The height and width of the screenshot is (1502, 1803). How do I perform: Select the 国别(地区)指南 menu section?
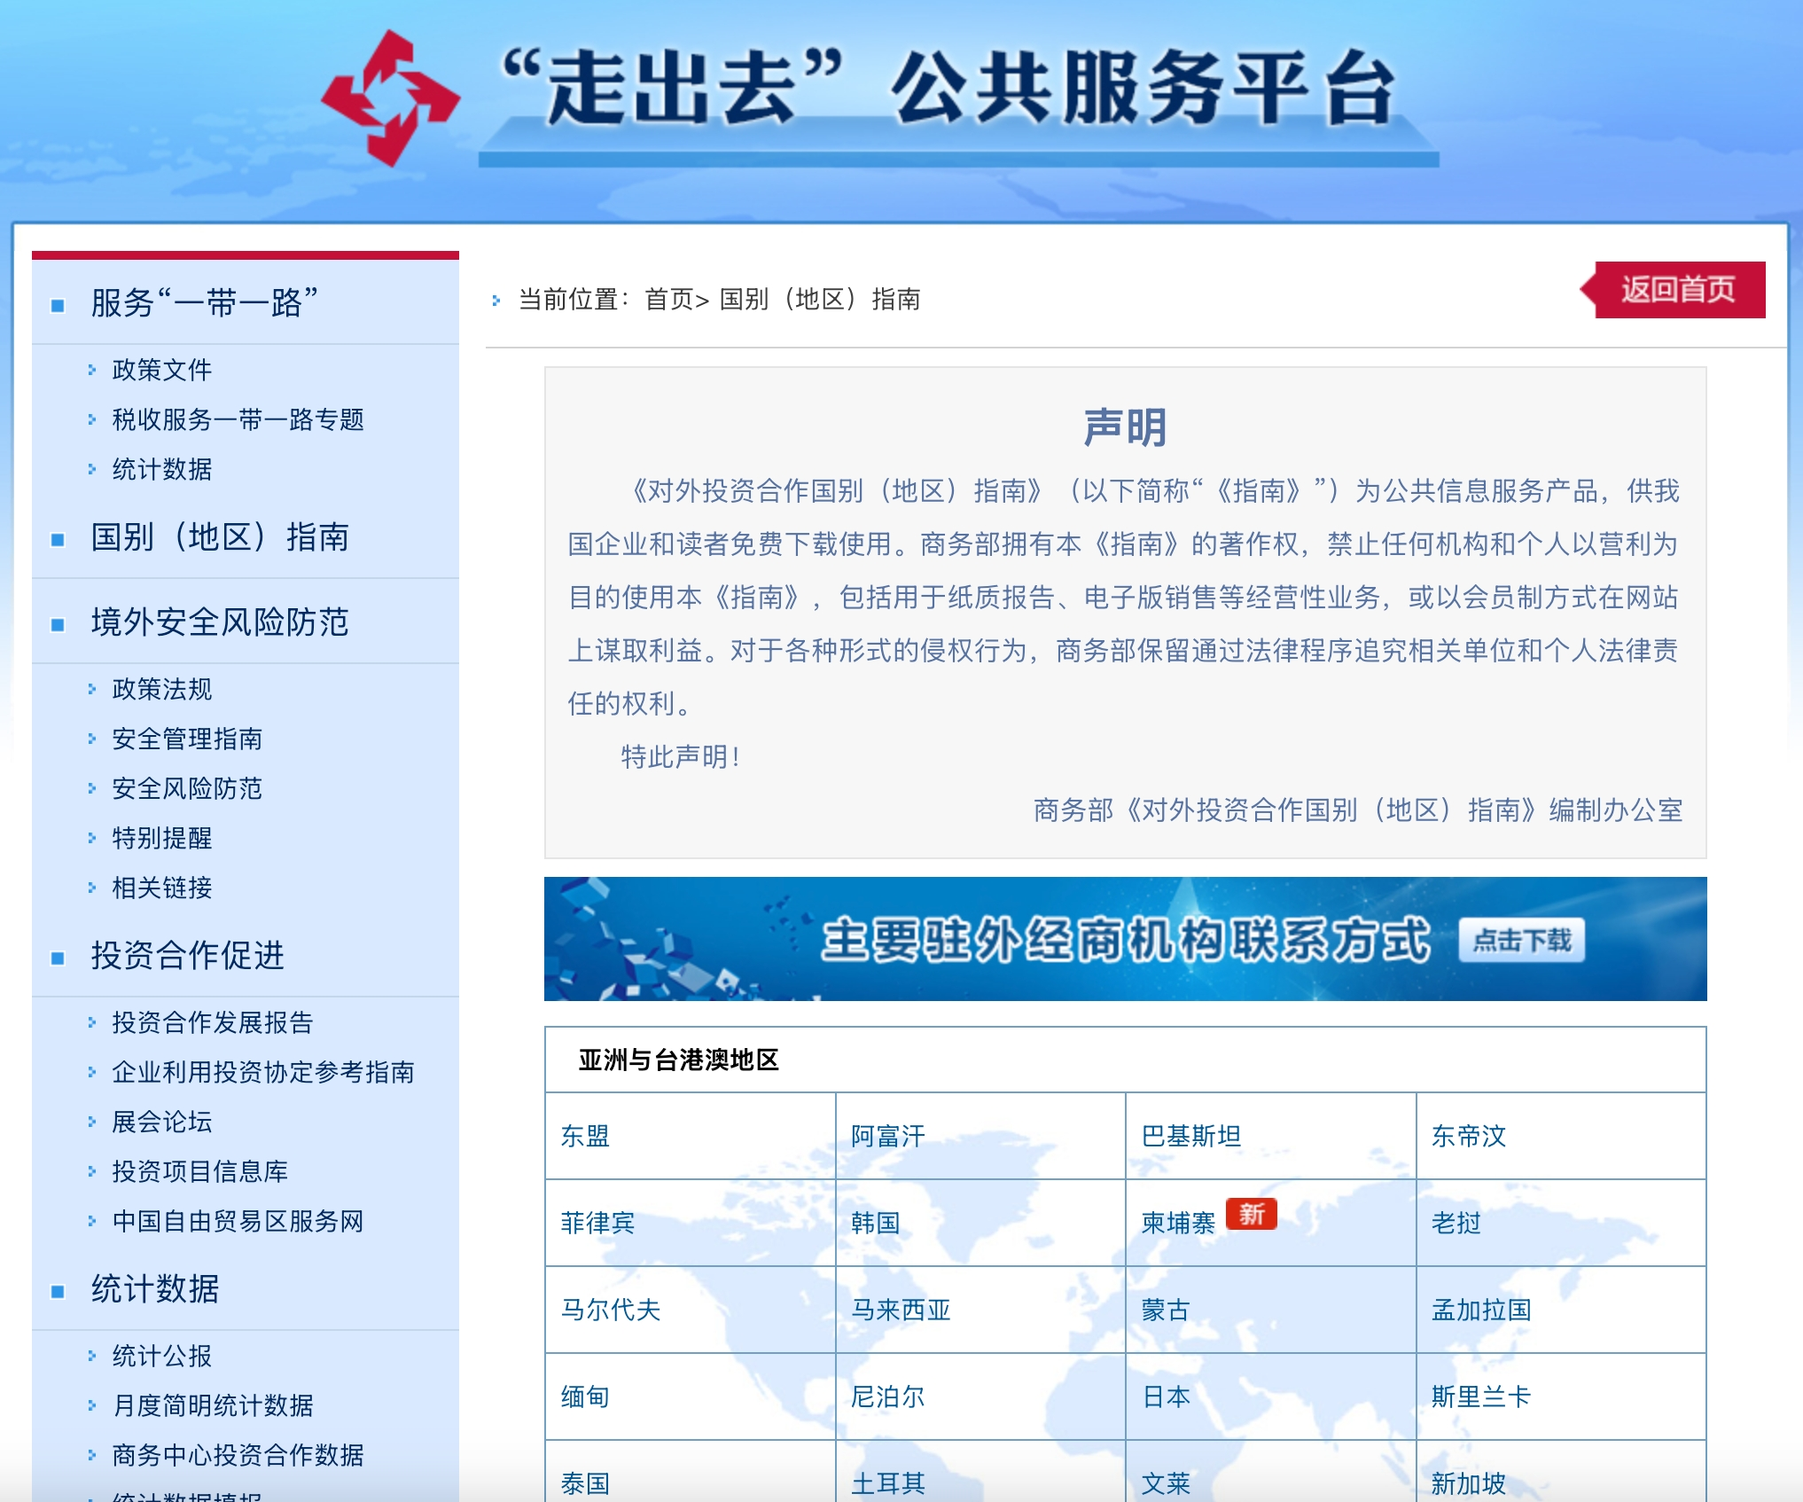tap(220, 536)
